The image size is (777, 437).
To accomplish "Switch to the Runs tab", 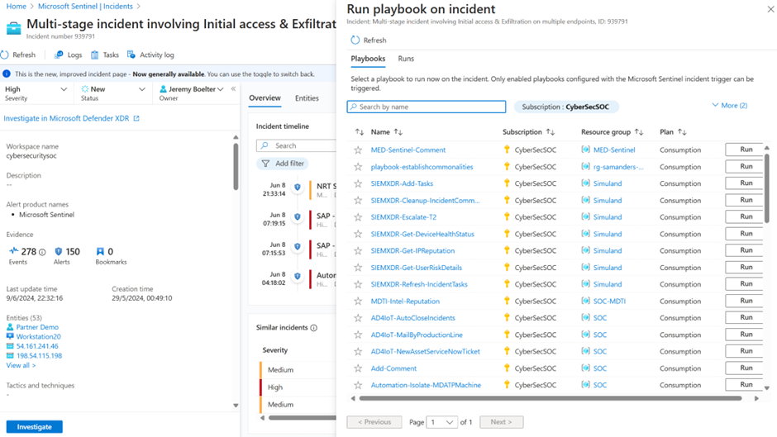I will 406,59.
